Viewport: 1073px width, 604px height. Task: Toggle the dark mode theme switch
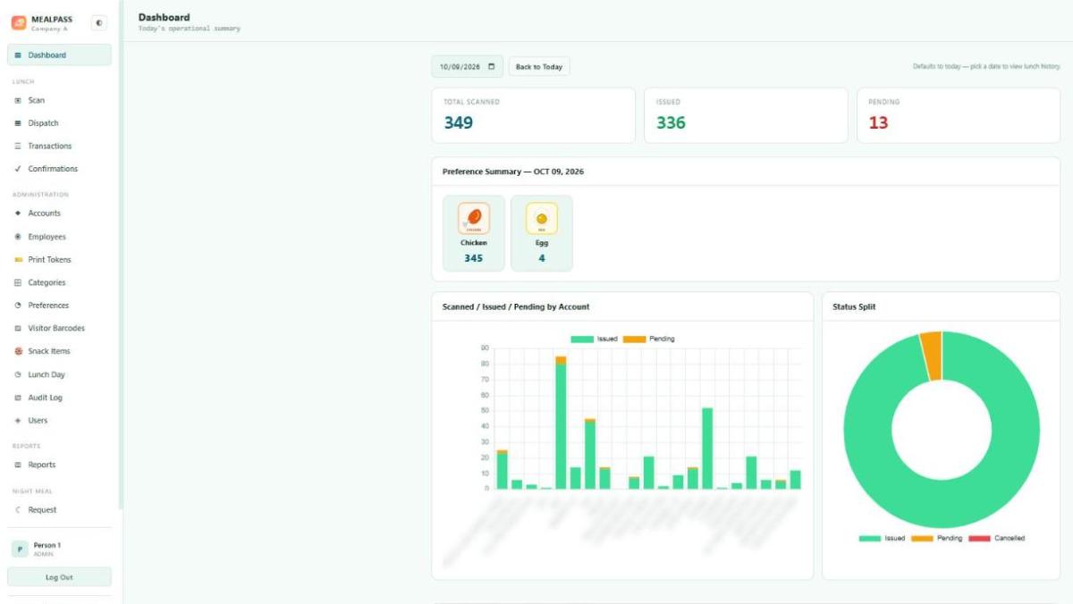[98, 23]
